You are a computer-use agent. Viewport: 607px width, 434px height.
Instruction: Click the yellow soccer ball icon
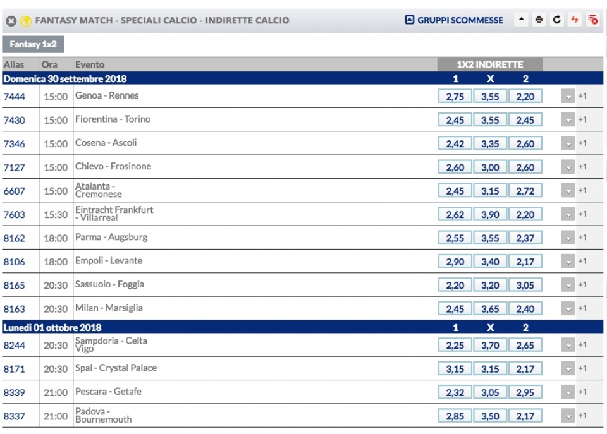point(25,21)
